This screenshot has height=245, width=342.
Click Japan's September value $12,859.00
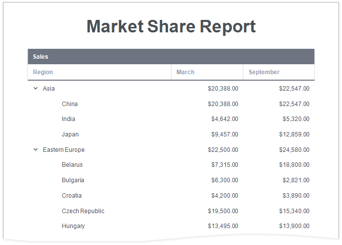(x=294, y=134)
